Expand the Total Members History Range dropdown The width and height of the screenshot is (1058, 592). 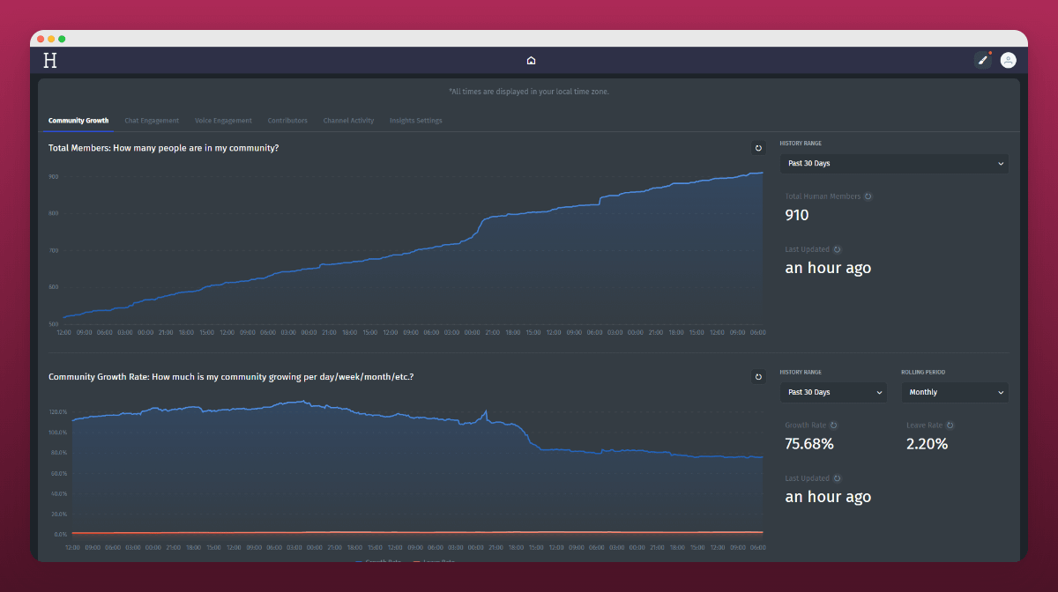click(x=894, y=163)
